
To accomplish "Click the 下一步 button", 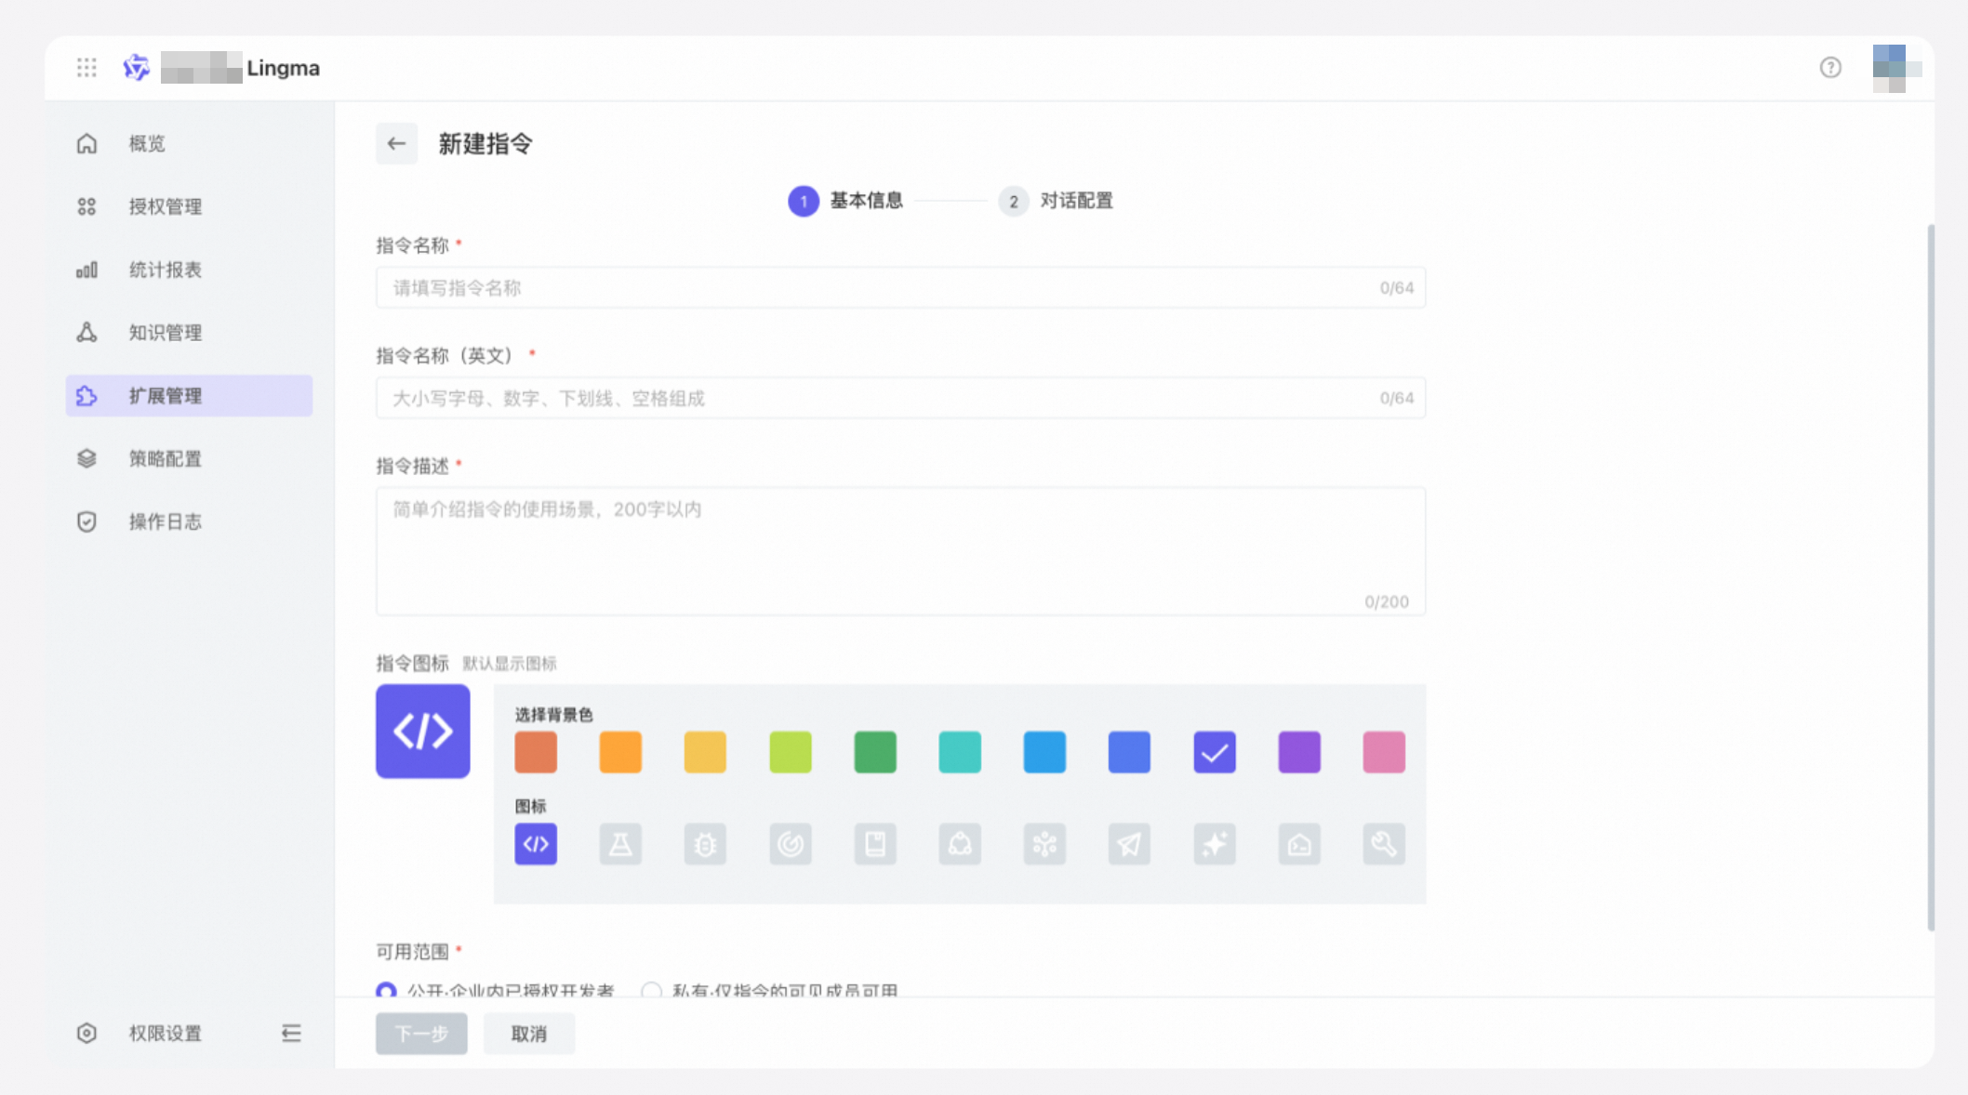I will pos(421,1034).
